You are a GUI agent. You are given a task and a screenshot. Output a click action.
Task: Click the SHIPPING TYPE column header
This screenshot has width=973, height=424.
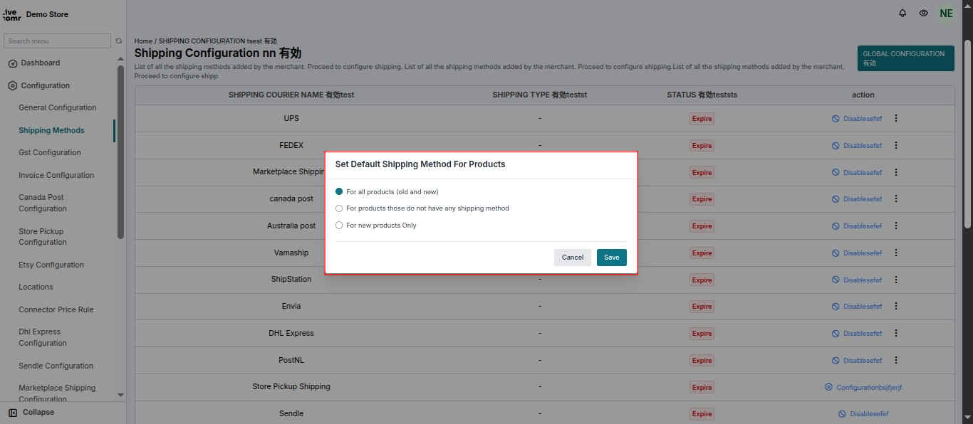point(540,95)
